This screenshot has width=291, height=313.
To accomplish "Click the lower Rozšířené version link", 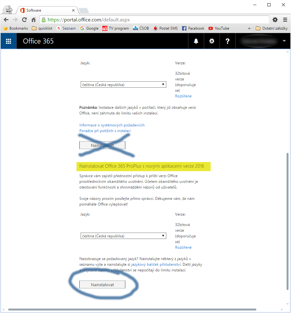I will coord(183,247).
